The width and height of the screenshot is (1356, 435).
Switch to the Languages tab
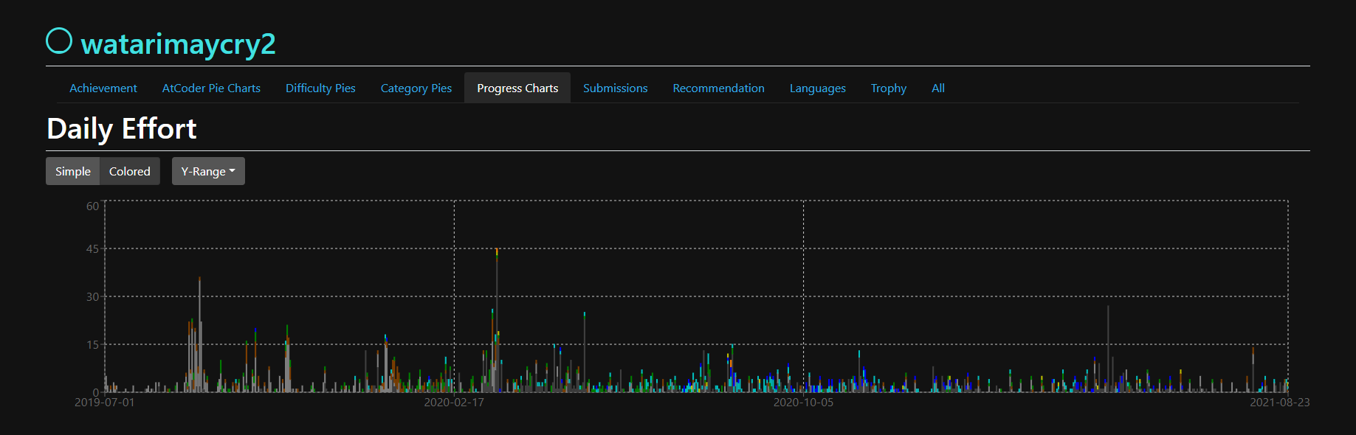point(818,88)
